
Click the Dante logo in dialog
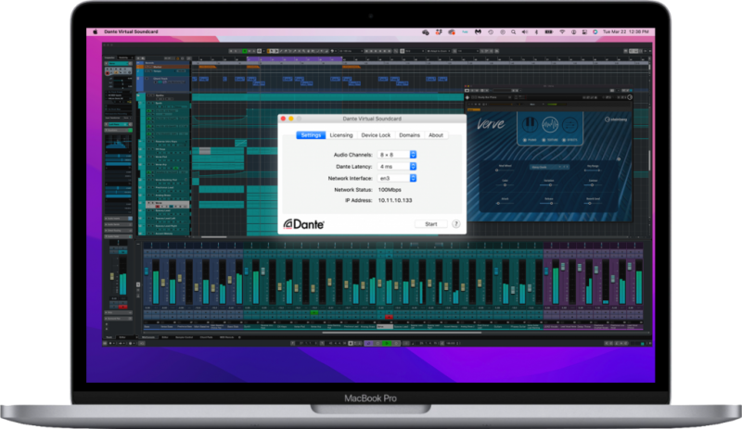point(302,224)
